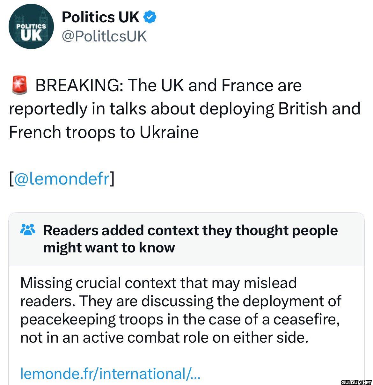Screen dimensions: 373x385
Task: Click the word "France" in the tweet
Action: point(247,85)
